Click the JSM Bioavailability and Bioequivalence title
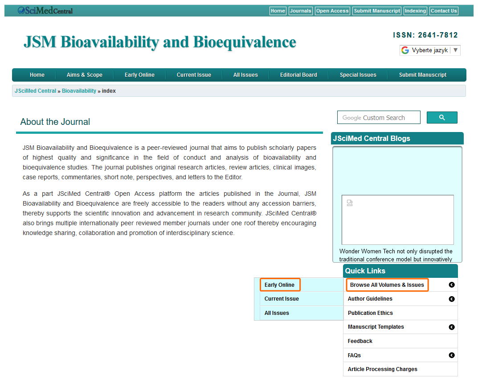478x388 pixels. [160, 42]
